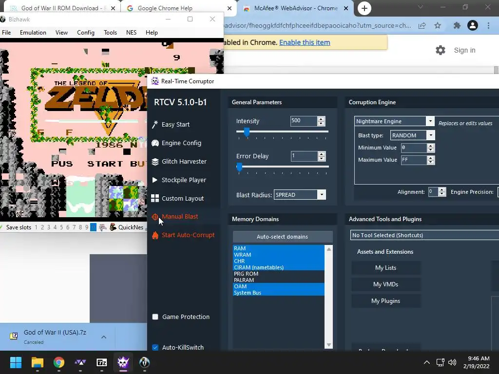The height and width of the screenshot is (374, 499).
Task: Click Intensity value input field
Action: coord(304,121)
